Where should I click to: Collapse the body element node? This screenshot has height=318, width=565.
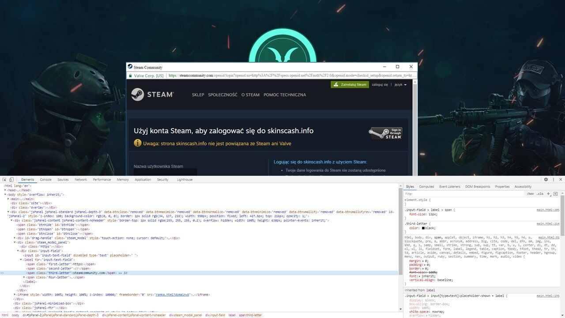[x=6, y=194]
